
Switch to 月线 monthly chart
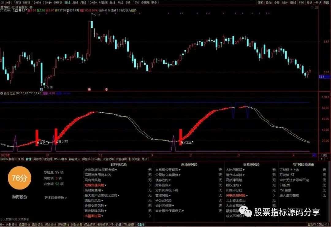tap(83, 2)
